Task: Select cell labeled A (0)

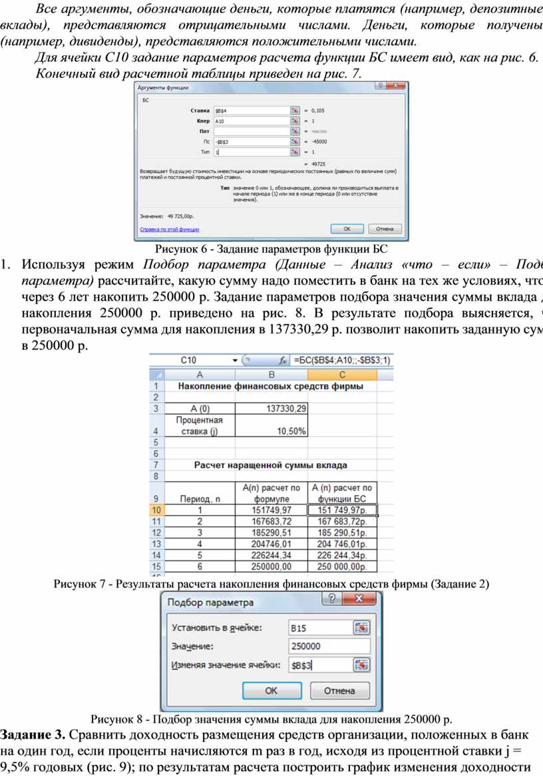Action: [200, 408]
